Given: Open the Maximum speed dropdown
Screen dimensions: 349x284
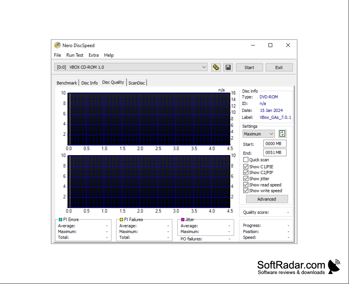Looking at the screenshot, I should click(259, 134).
